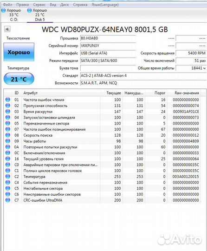This screenshot has height=251, width=207.
Task: Click the interface field USB (Serial ATA)
Action: (x=108, y=53)
